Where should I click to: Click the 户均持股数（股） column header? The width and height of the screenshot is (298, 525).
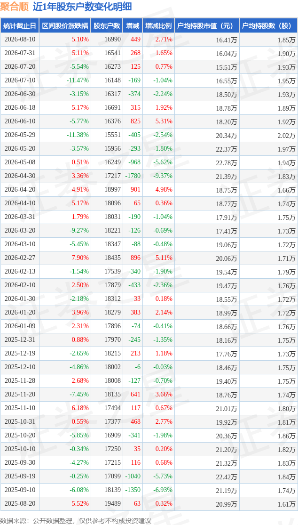click(x=268, y=25)
